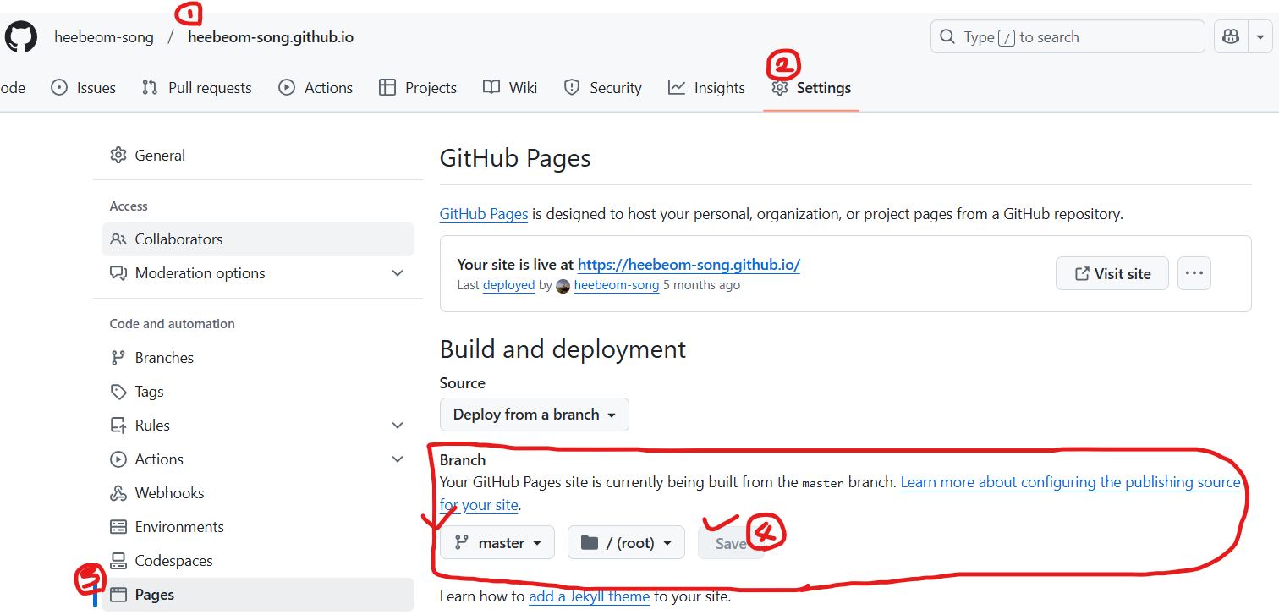Open the heebeom-song.github.io repository link

point(271,37)
